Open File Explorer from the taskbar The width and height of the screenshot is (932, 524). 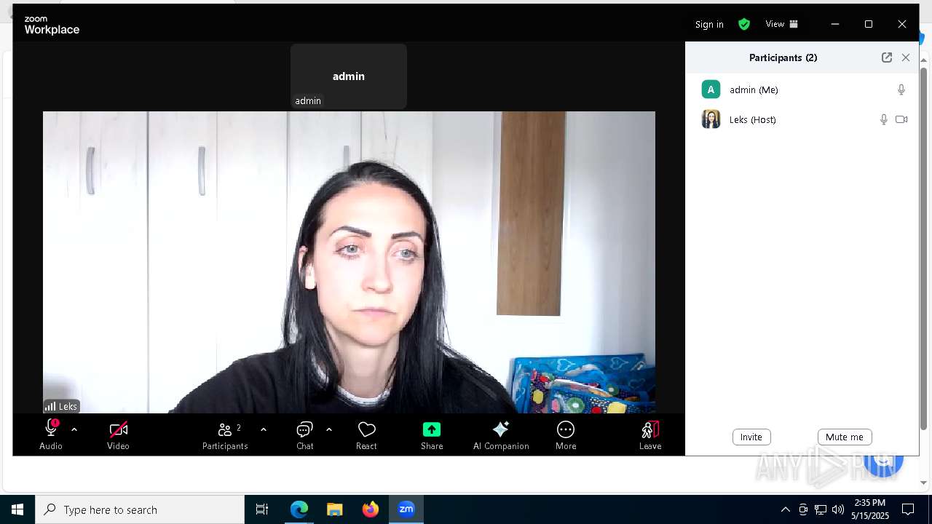click(335, 509)
